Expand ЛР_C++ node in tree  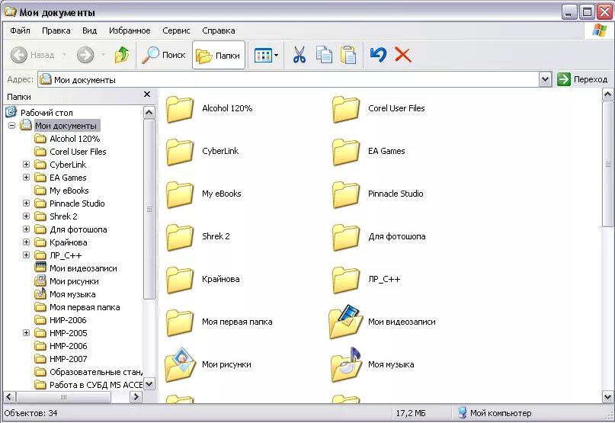26,255
